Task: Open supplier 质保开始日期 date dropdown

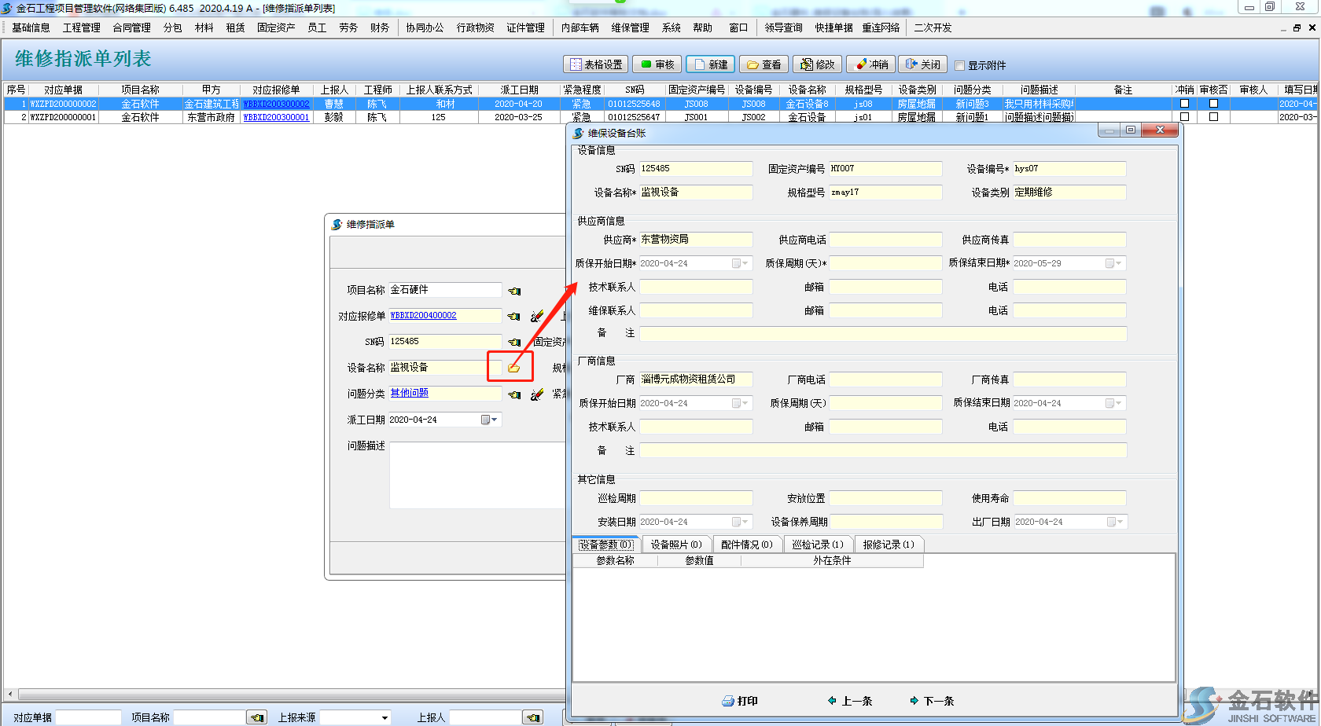Action: 741,263
